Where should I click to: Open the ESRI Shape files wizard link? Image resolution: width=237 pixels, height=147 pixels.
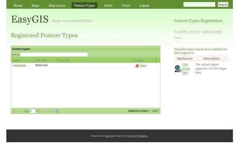pyautogui.click(x=186, y=69)
